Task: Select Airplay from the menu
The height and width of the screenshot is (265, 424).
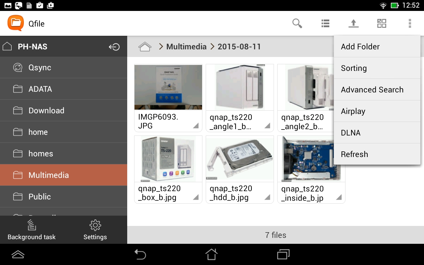Action: [x=377, y=111]
